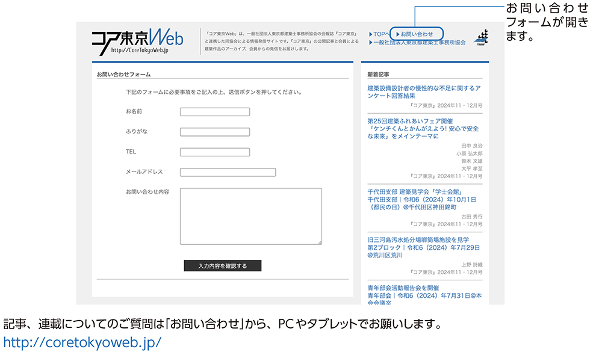The width and height of the screenshot is (602, 355).
Task: Focus the お名前 text field
Action: (x=214, y=112)
